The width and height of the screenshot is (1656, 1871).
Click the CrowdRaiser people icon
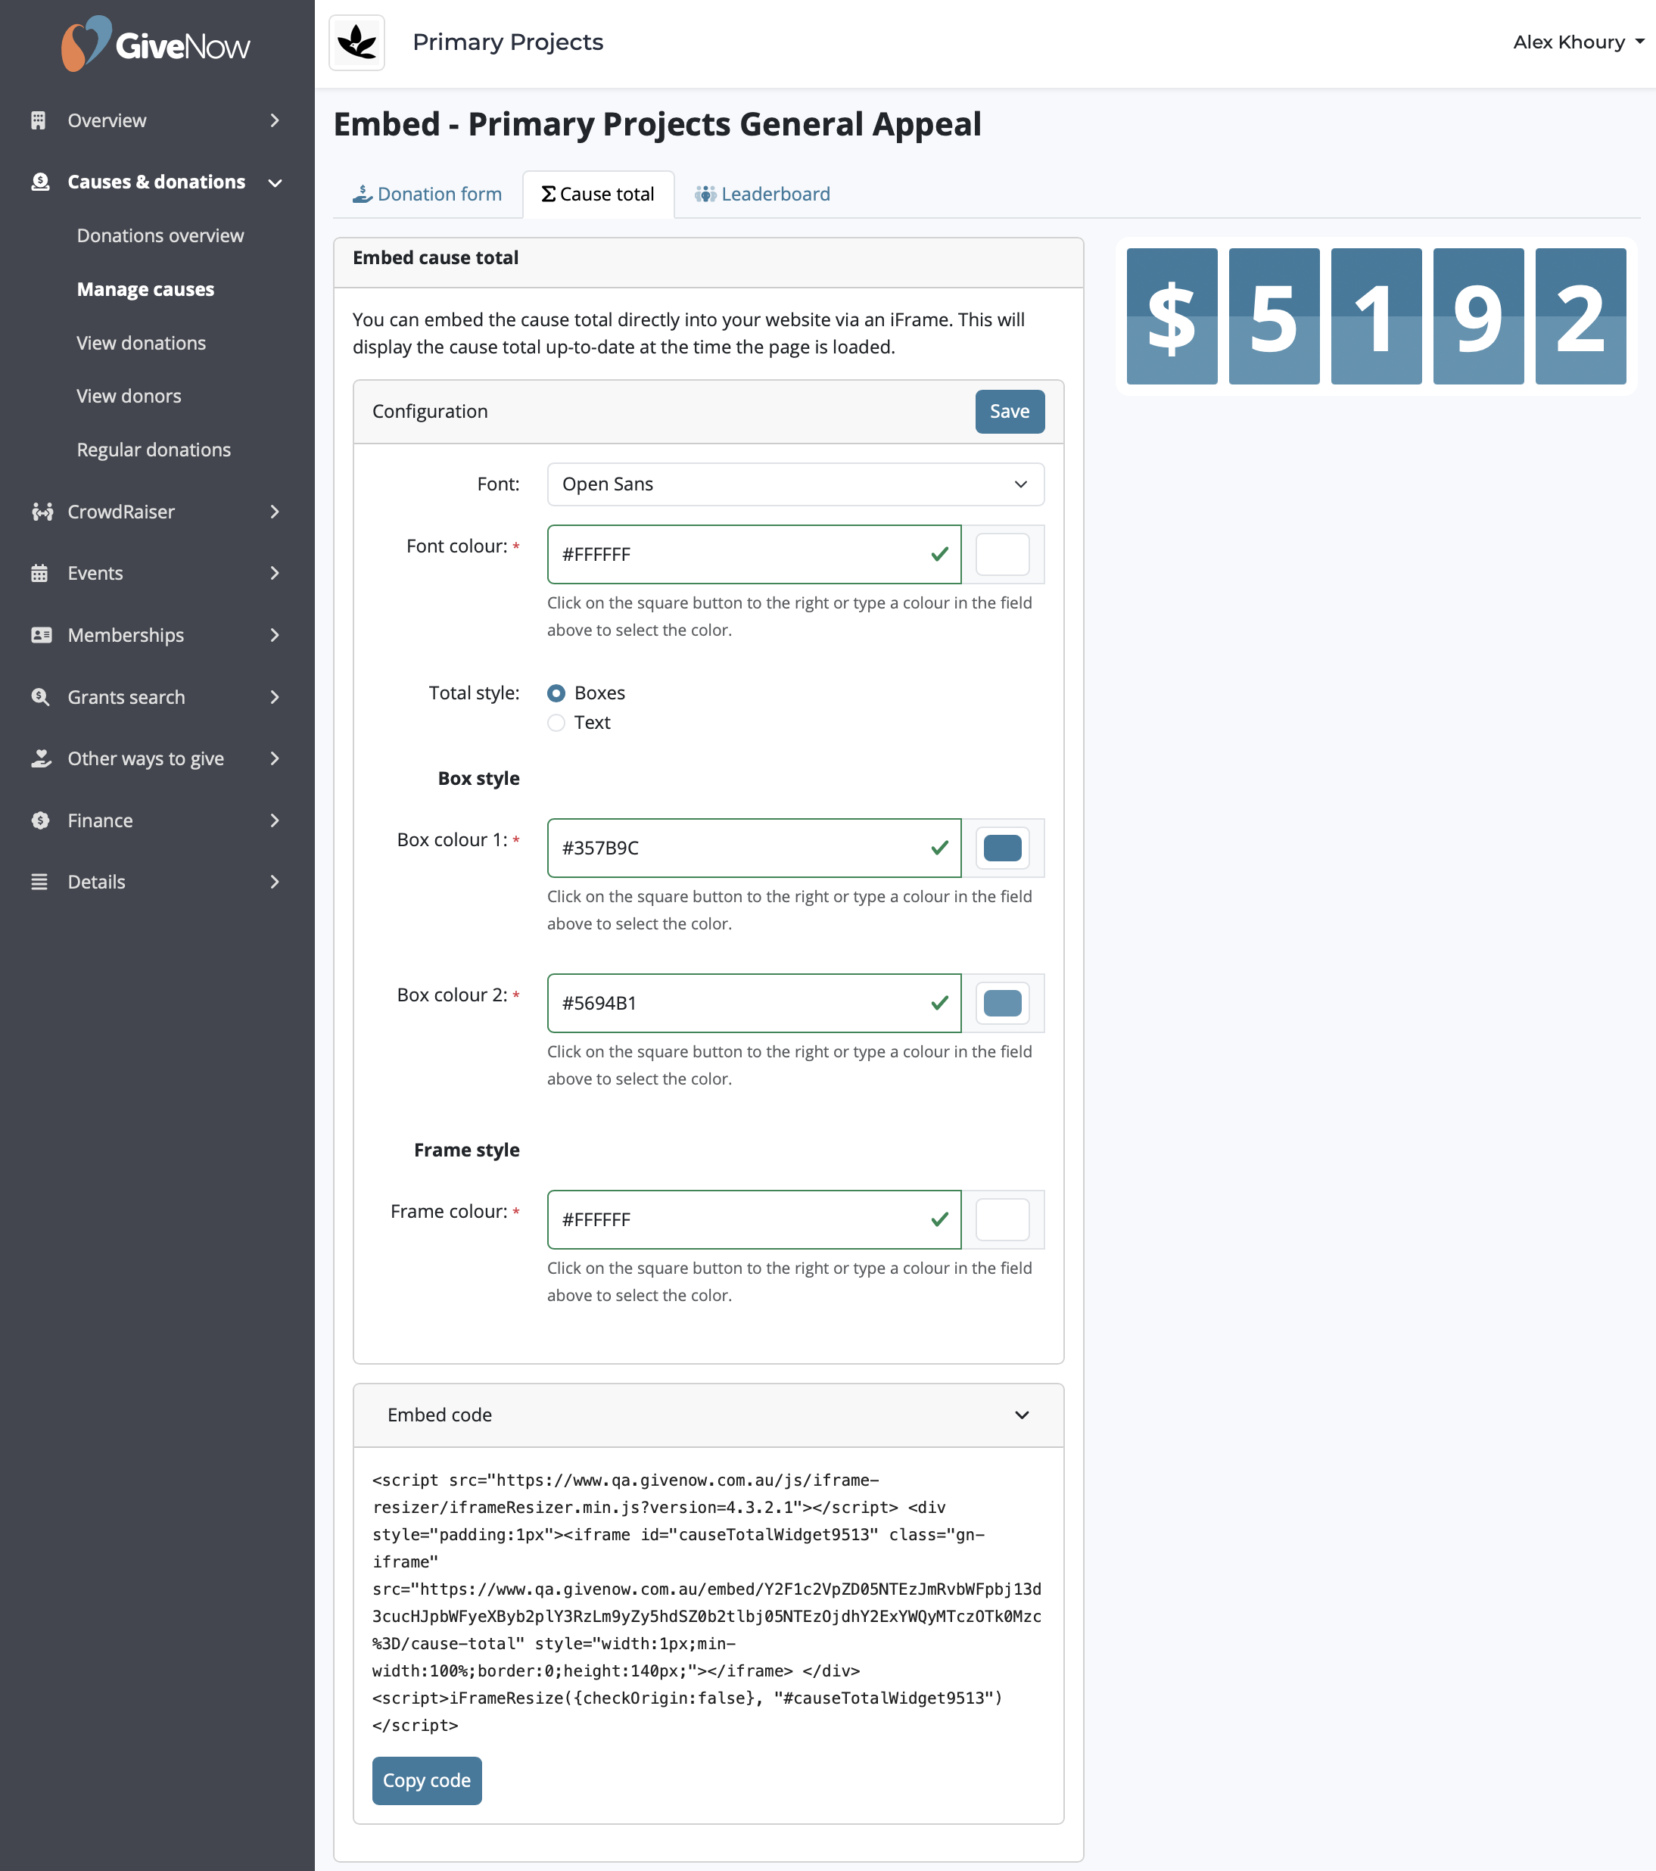[x=42, y=512]
